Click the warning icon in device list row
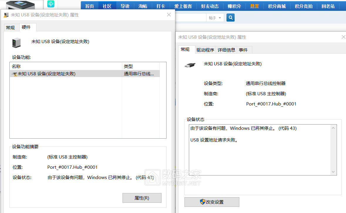This screenshot has width=346, height=213. [x=14, y=74]
